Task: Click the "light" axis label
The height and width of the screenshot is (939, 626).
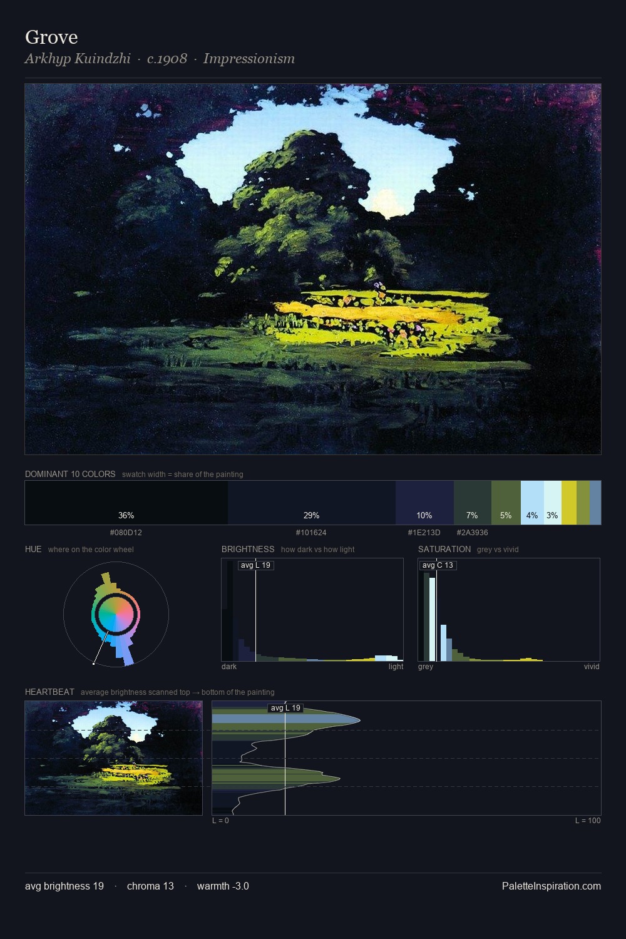Action: click(x=396, y=667)
